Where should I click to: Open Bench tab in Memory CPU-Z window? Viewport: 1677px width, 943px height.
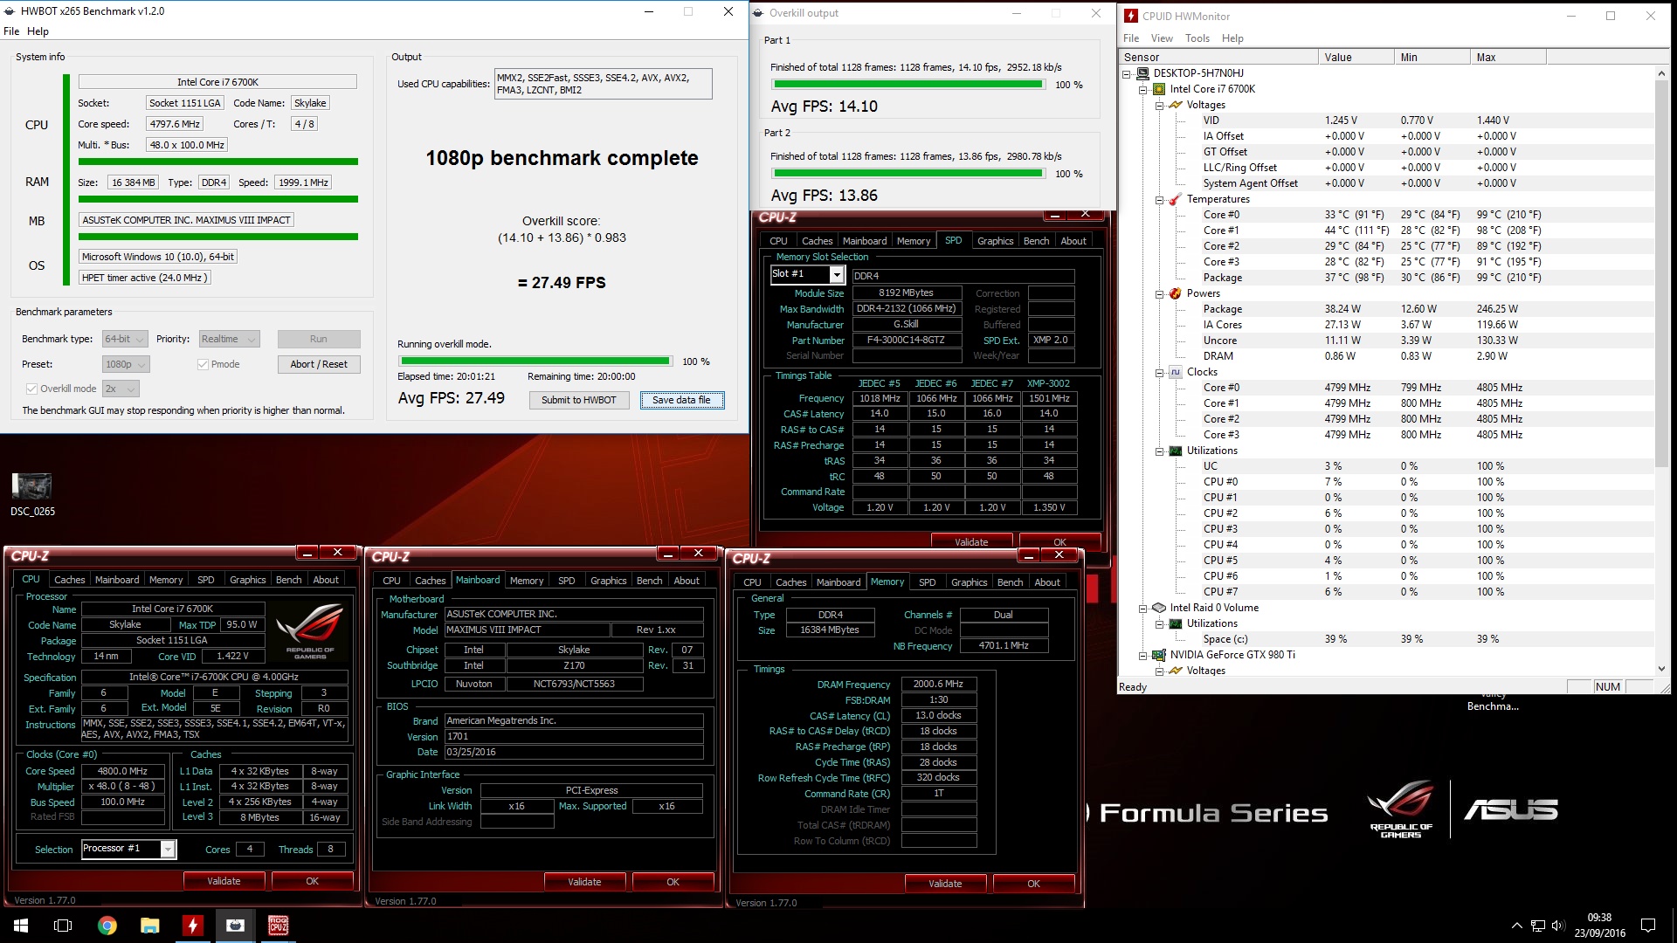(x=1010, y=582)
